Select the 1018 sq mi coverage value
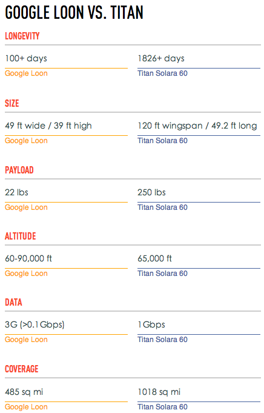 pyautogui.click(x=159, y=392)
